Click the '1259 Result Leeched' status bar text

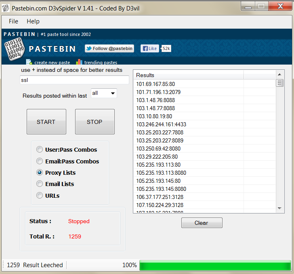tap(35, 265)
